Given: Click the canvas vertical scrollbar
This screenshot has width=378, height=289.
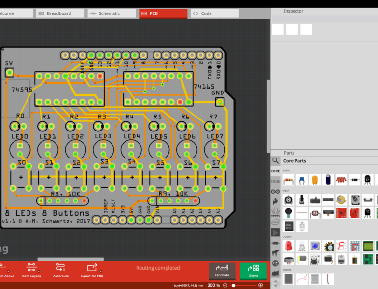Looking at the screenshot, I should tap(268, 116).
